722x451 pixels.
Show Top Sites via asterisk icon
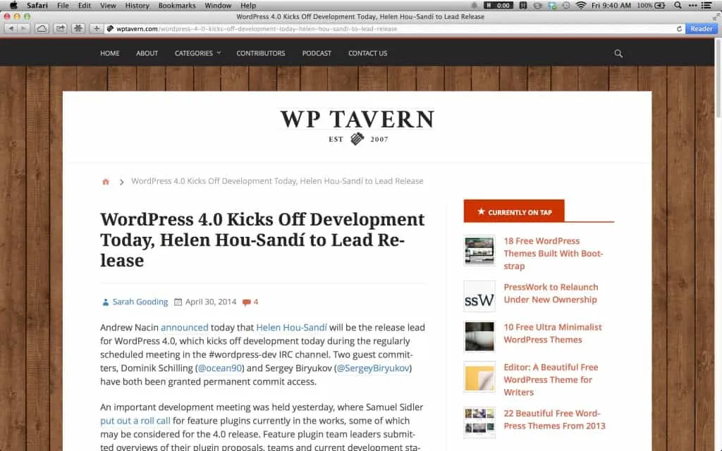[78, 28]
